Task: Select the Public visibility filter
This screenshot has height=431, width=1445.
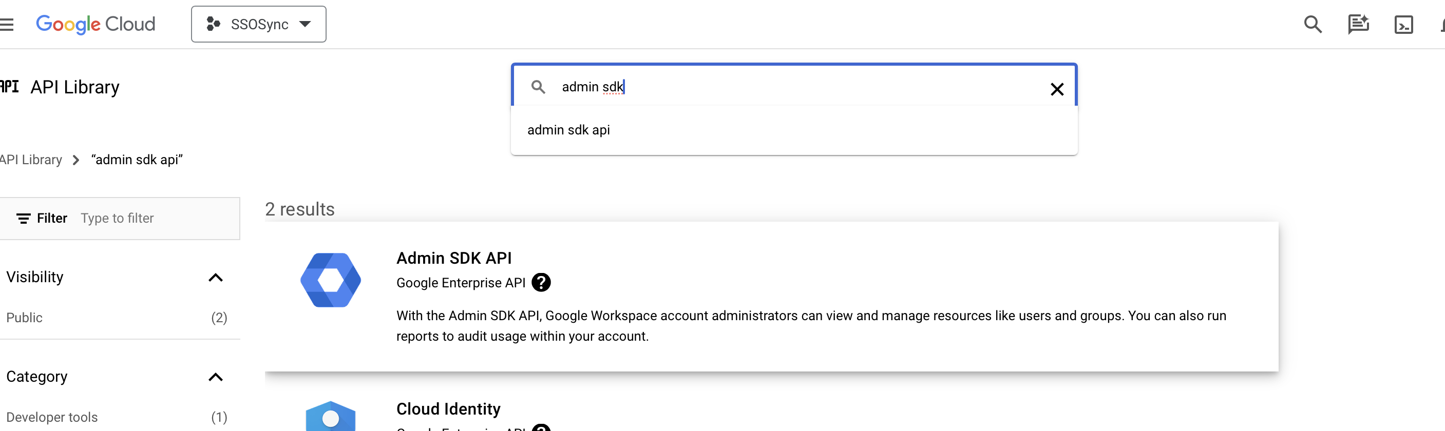Action: (25, 318)
